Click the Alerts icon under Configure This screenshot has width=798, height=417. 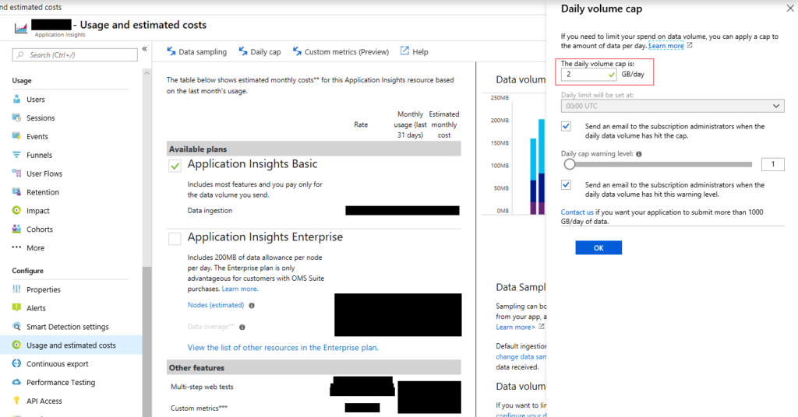coord(17,308)
